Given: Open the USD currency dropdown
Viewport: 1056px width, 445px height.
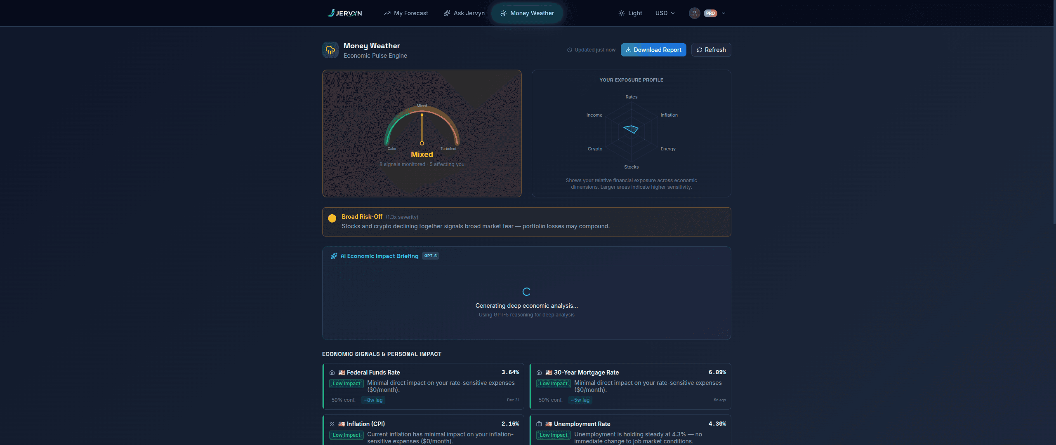Looking at the screenshot, I should point(665,13).
